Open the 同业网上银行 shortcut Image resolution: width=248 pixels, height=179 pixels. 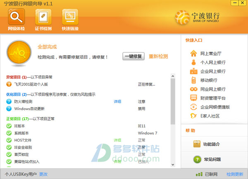click(x=213, y=89)
